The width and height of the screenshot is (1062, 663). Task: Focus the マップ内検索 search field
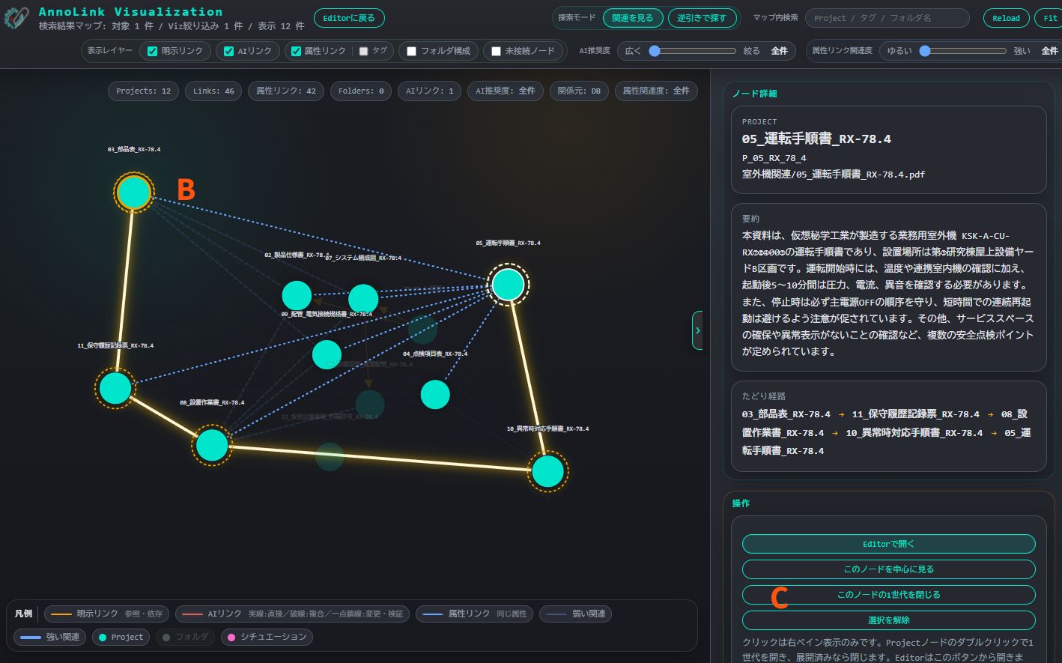pos(887,18)
